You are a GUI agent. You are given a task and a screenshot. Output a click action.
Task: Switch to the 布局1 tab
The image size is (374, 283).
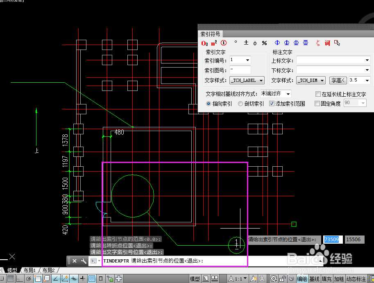[29, 269]
